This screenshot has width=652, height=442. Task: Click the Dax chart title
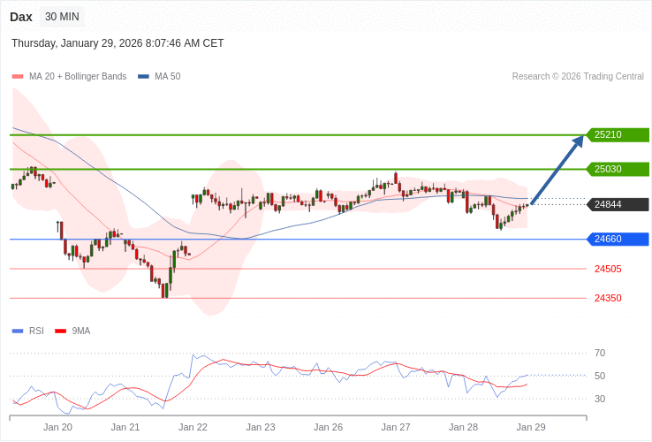[x=21, y=17]
